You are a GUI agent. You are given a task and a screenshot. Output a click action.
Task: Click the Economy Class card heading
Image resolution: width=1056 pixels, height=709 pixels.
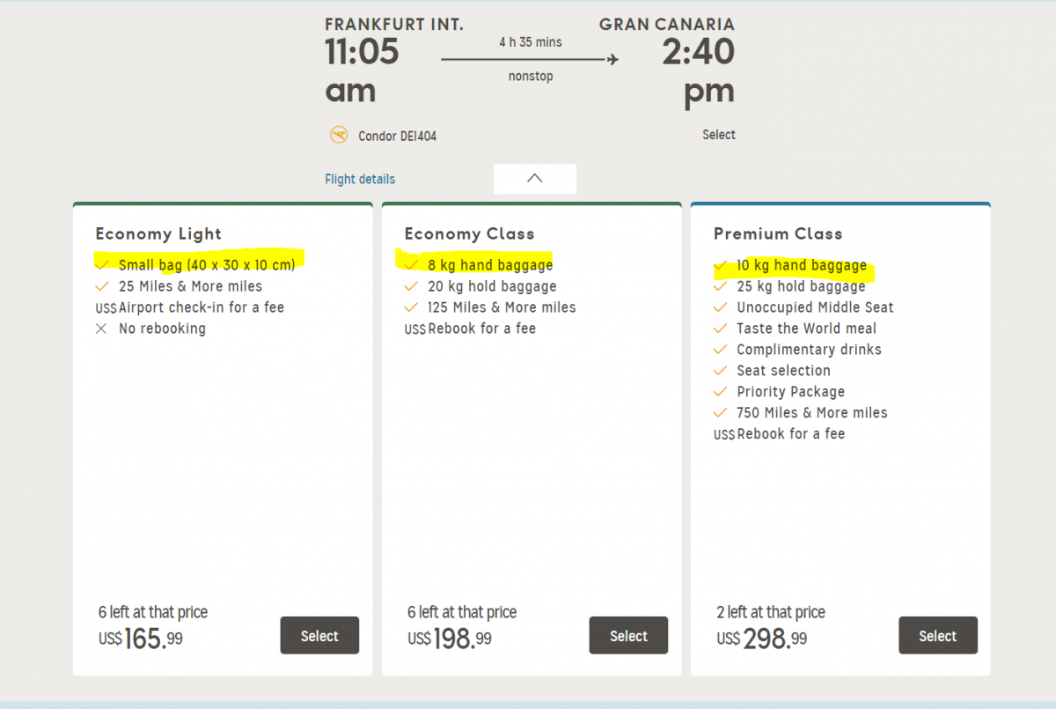point(469,233)
